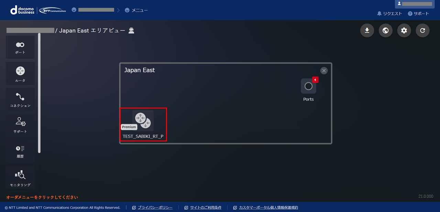Expand the メニュー breadcrumb dropdown
440x212 pixels.
pos(137,10)
